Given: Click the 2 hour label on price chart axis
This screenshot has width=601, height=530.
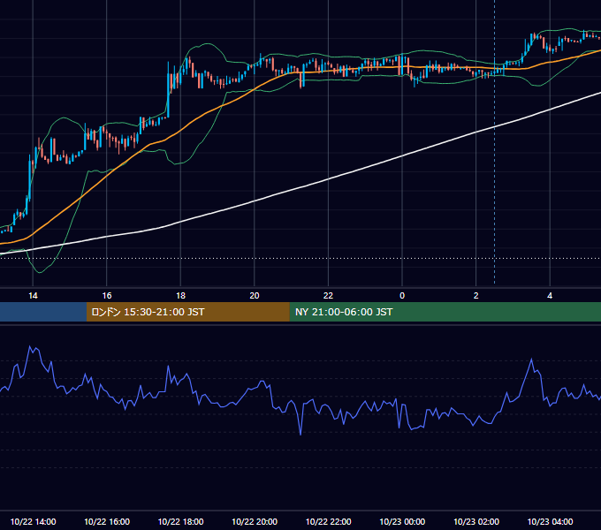Looking at the screenshot, I should 475,296.
